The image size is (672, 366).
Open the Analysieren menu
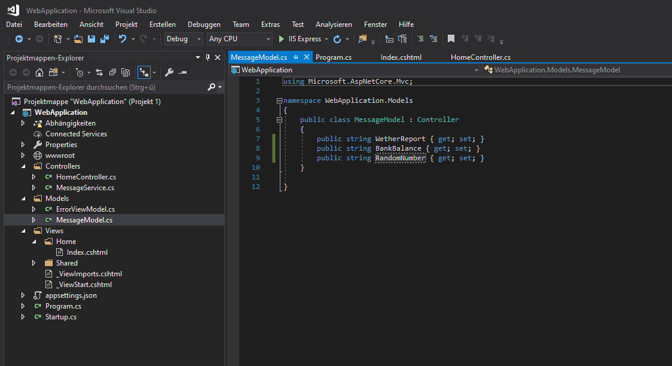point(334,25)
